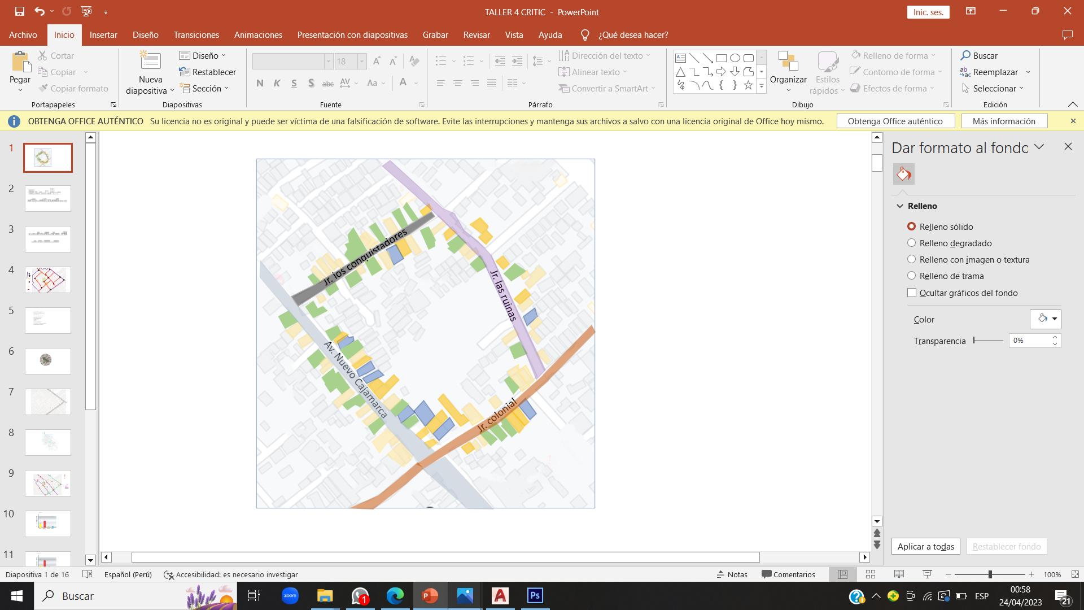Image resolution: width=1084 pixels, height=610 pixels.
Task: Start slideshow from status bar icon
Action: [x=927, y=574]
